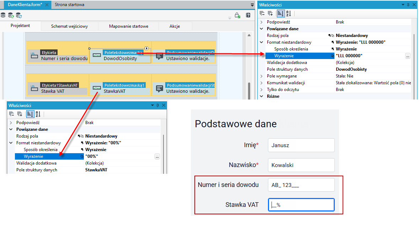The height and width of the screenshot is (225, 419).
Task: Pin the lower Właściwości panel
Action: coord(158,105)
